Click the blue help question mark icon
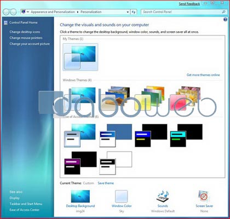230x219 pixels. tap(225, 19)
